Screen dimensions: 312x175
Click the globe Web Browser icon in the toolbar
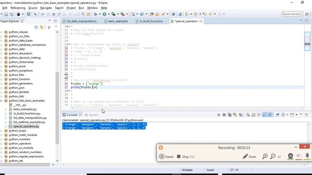click(174, 14)
